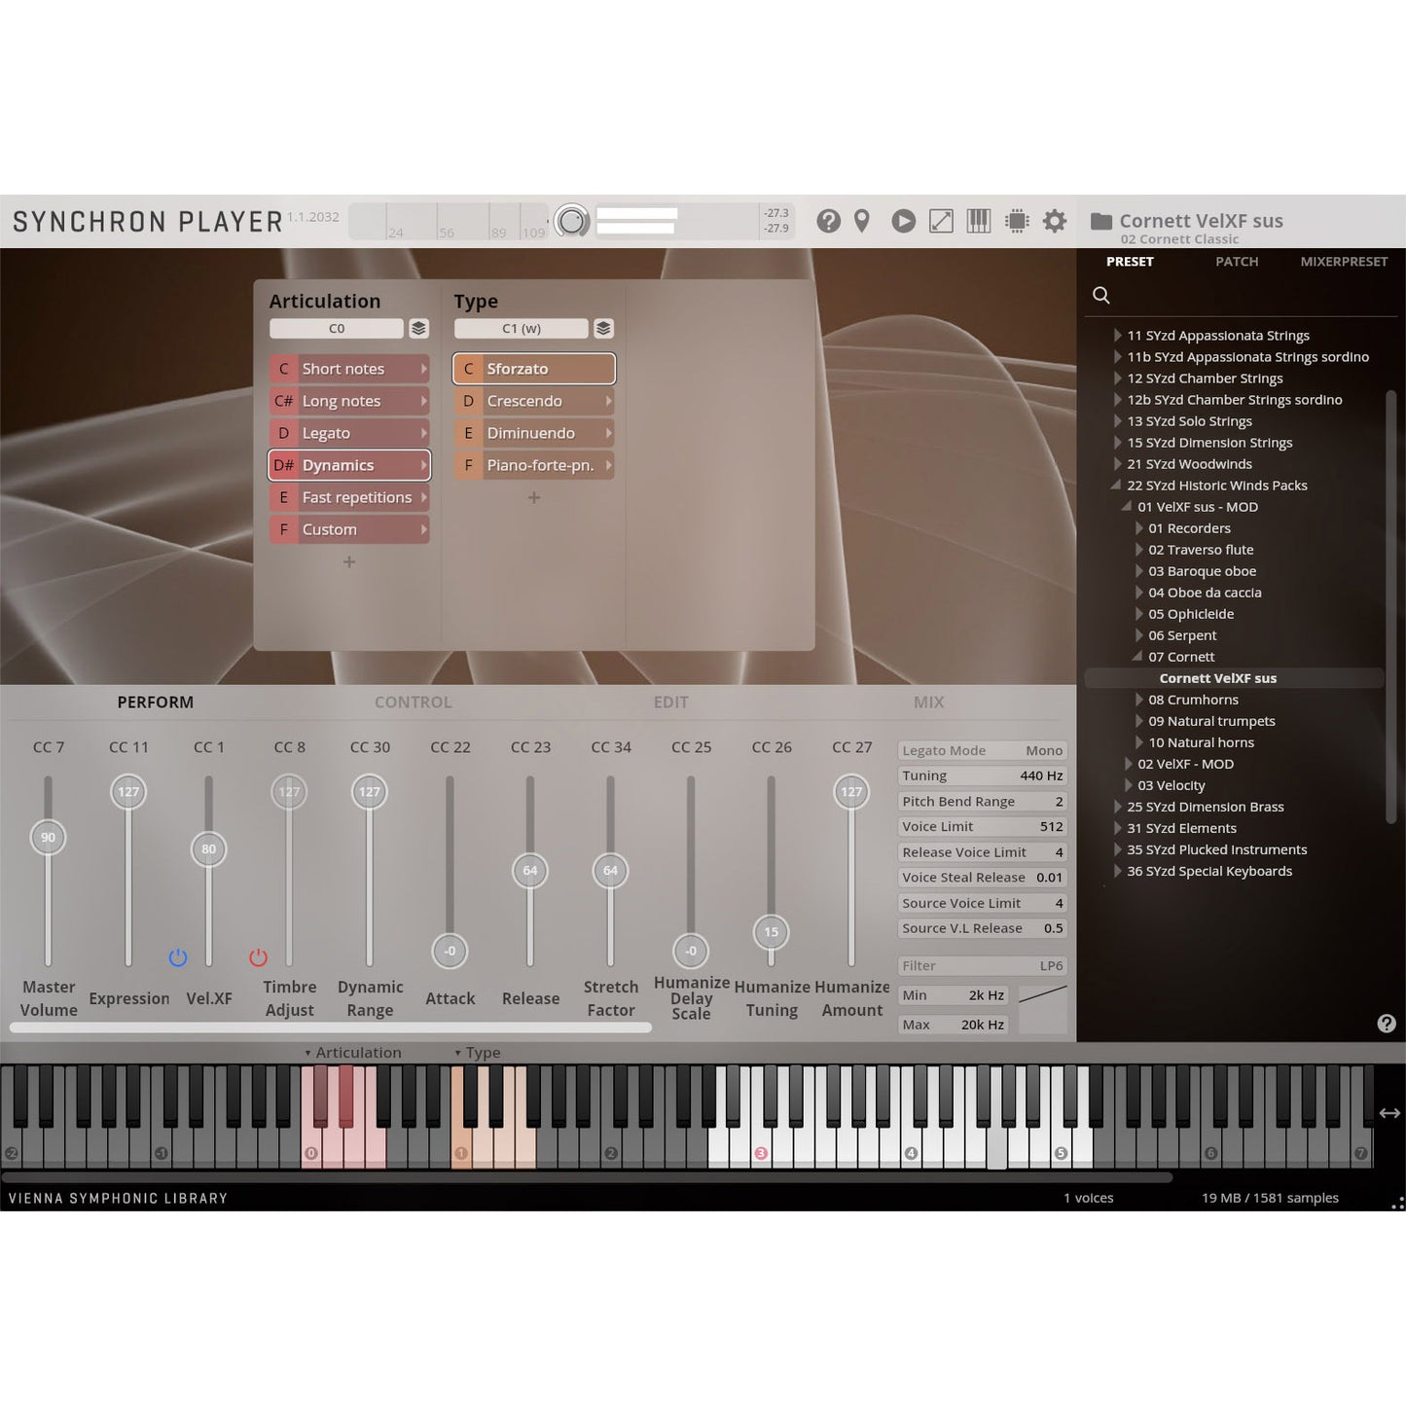Open the settings gear icon
This screenshot has height=1406, width=1406.
1055,222
